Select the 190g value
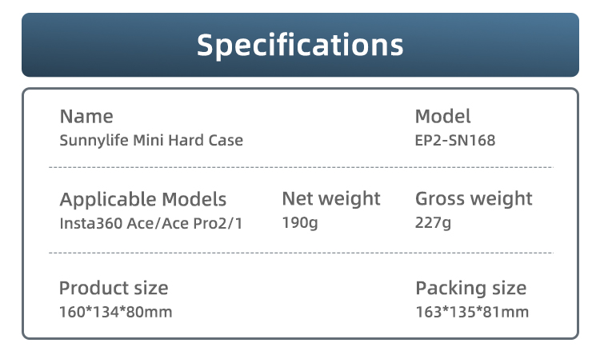Image resolution: width=600 pixels, height=351 pixels. 300,223
